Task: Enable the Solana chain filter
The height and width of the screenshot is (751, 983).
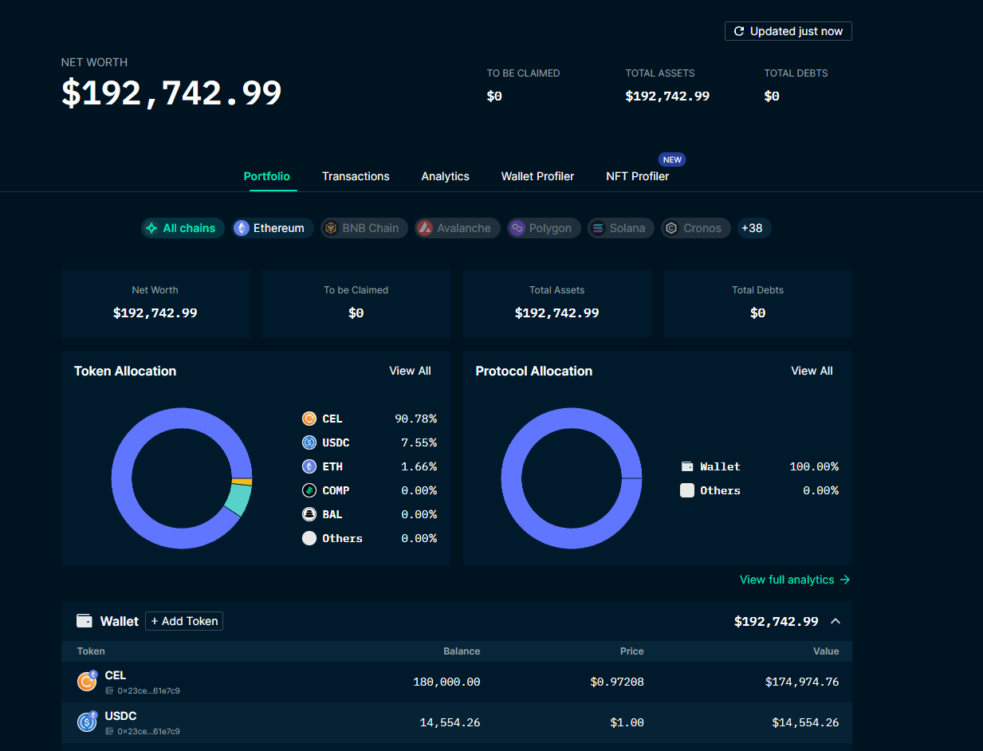Action: [620, 228]
